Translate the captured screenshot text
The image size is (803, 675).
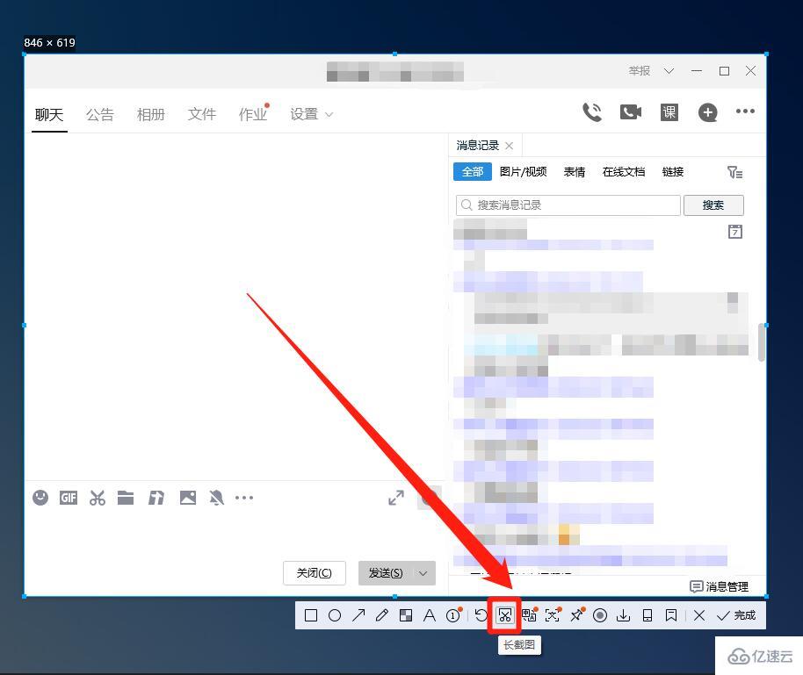point(530,614)
